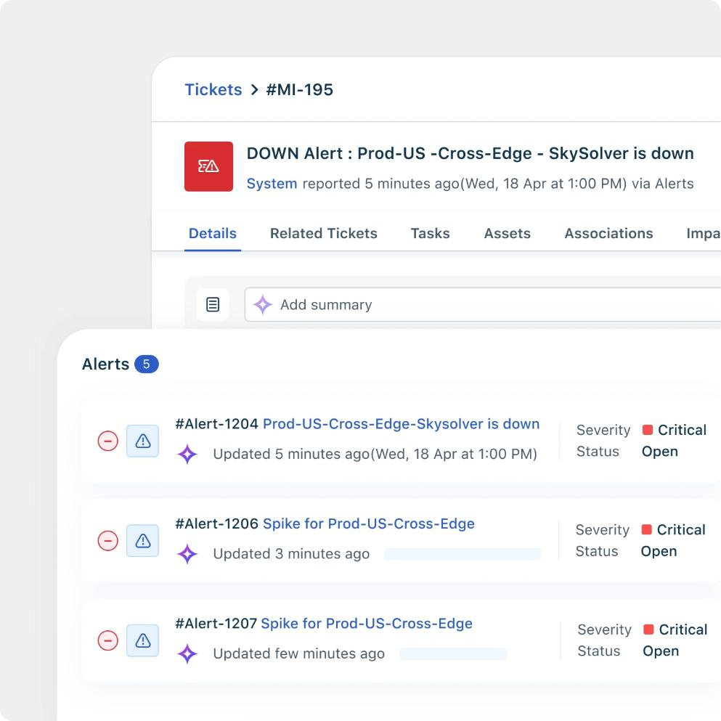The height and width of the screenshot is (721, 721).
Task: Remove Alert-1204 with its minus icon
Action: tap(108, 441)
